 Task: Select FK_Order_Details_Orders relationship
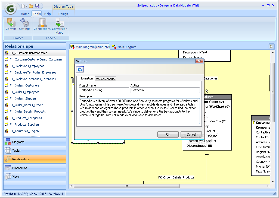click(x=35, y=105)
